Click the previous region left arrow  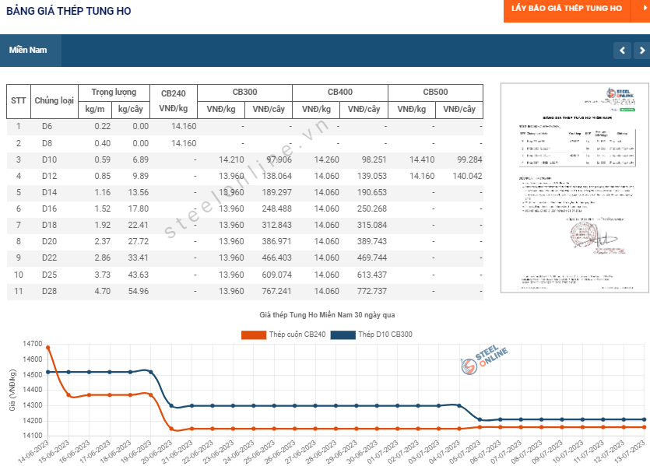[622, 51]
